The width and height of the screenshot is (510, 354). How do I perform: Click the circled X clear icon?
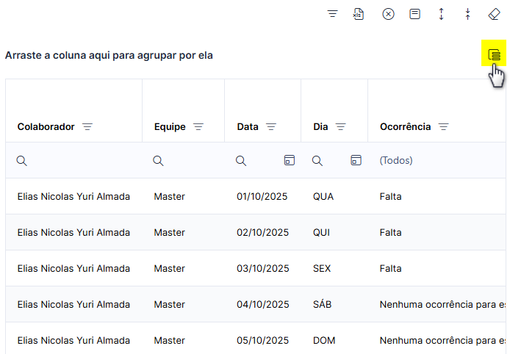pyautogui.click(x=388, y=14)
